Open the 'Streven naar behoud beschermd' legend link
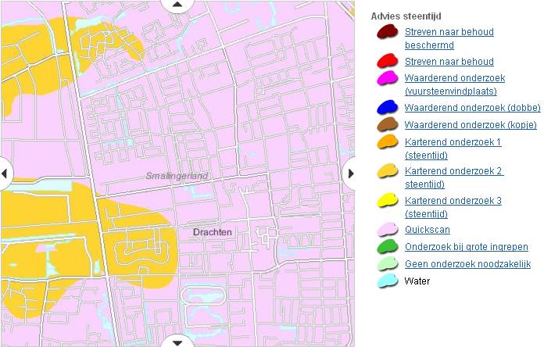544x347 pixels. click(449, 38)
